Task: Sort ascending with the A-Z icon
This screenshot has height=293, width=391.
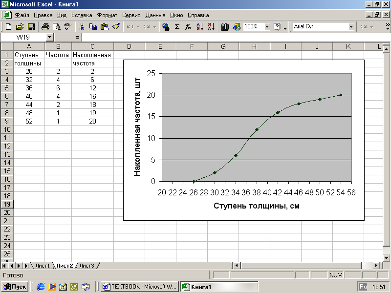Action: pos(200,27)
